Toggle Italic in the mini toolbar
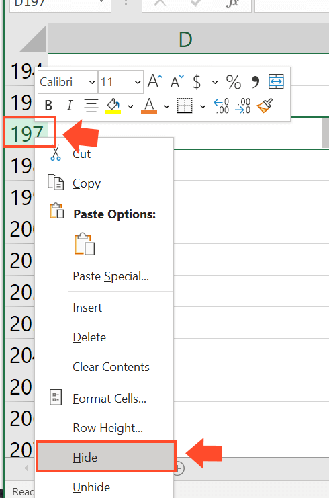Screen dimensions: 329x498 [69, 105]
